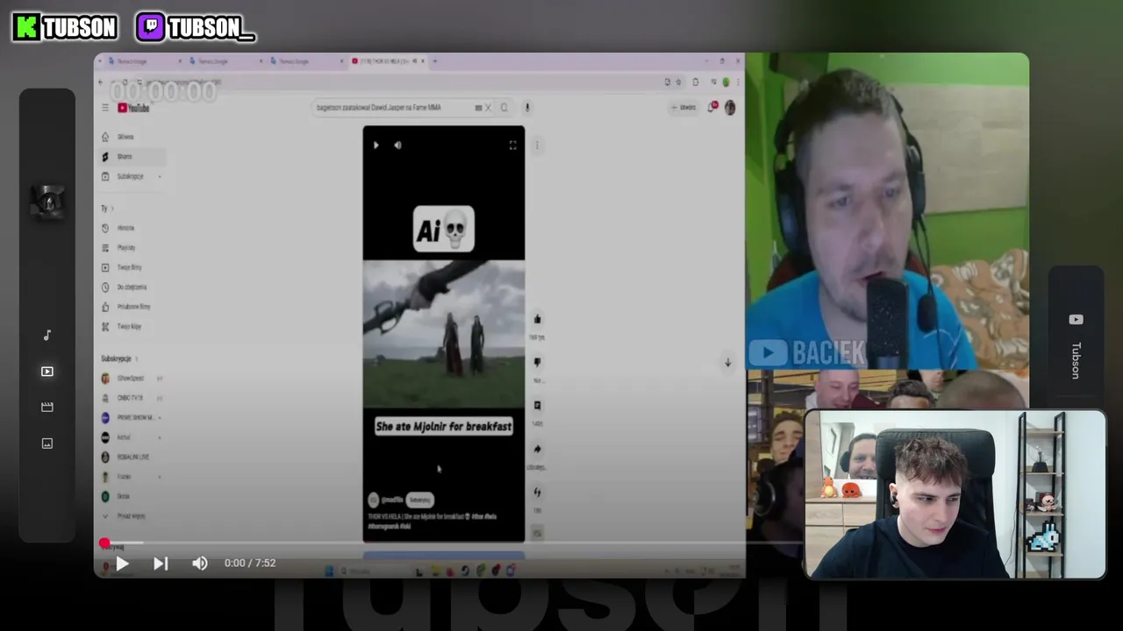Open Polubione filmy liked videos
Image resolution: width=1123 pixels, height=631 pixels.
(x=132, y=307)
